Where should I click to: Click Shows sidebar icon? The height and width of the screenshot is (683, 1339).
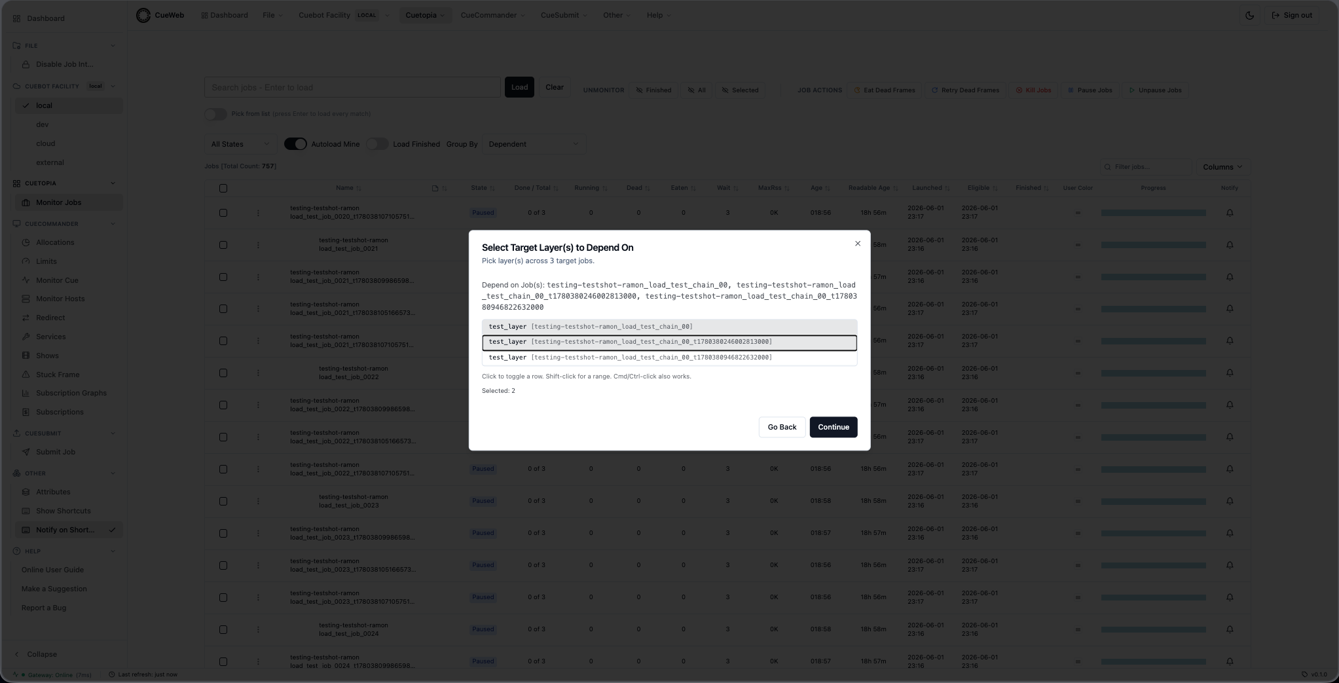tap(26, 356)
